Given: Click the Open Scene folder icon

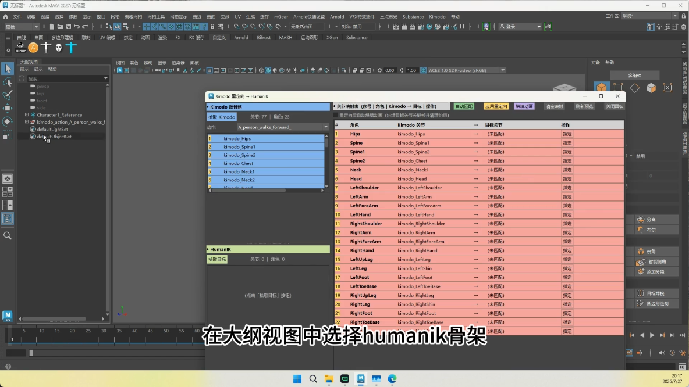Looking at the screenshot, I should coord(60,27).
